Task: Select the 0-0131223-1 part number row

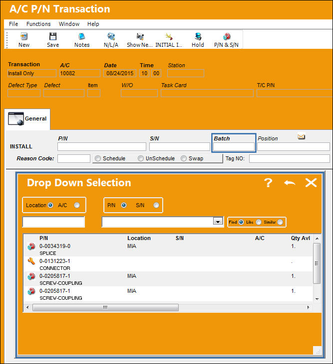Action: (x=168, y=264)
